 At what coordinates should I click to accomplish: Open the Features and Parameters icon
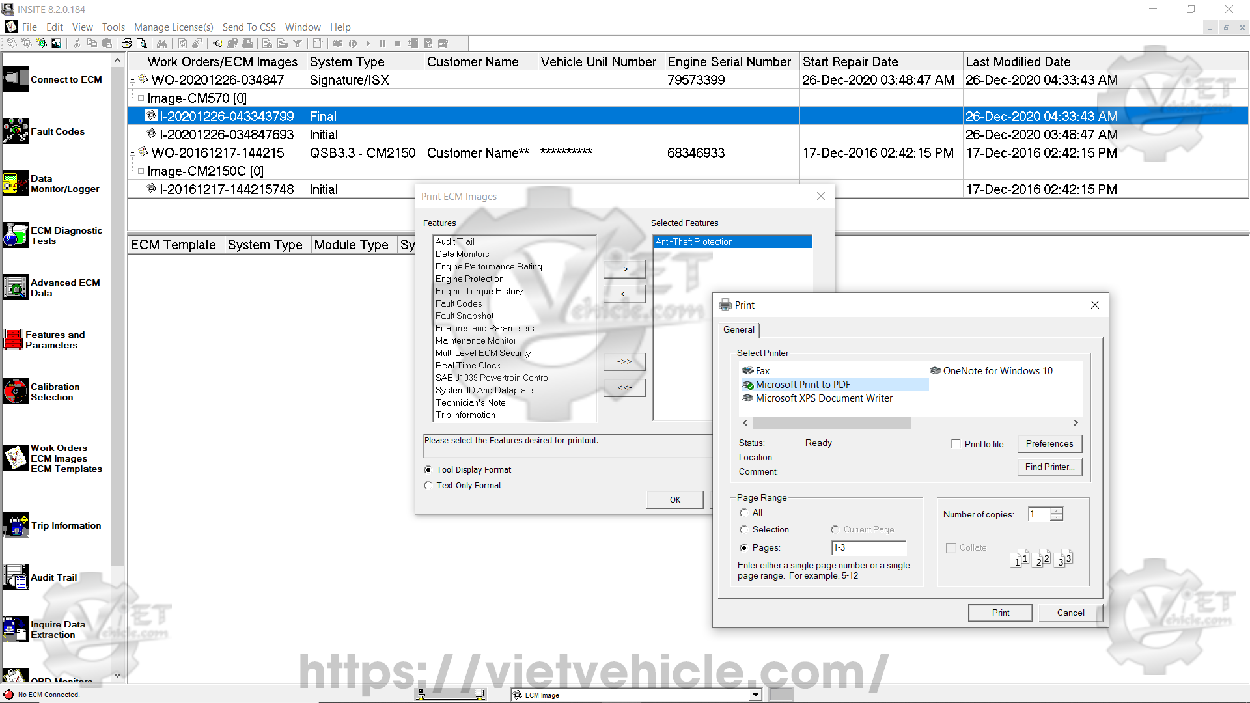[x=14, y=339]
